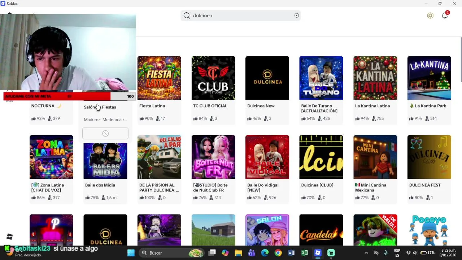Open the Robux icon in the header
Viewport: 462px width, 260px height.
430,16
